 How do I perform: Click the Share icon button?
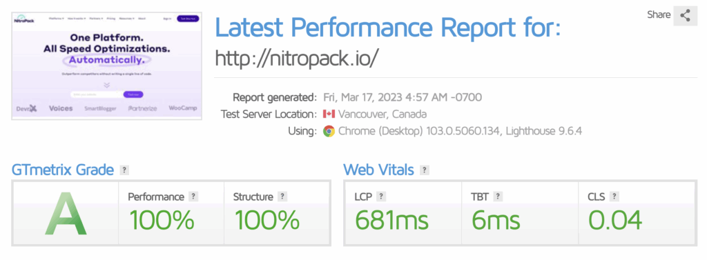[x=686, y=16]
